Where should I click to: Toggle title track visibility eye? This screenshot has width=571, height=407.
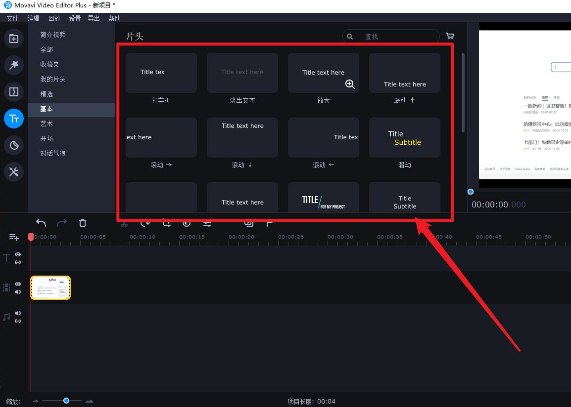click(18, 254)
